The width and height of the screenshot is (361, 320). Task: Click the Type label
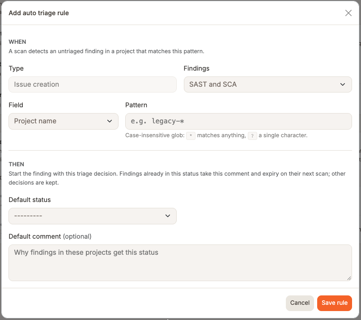point(16,68)
